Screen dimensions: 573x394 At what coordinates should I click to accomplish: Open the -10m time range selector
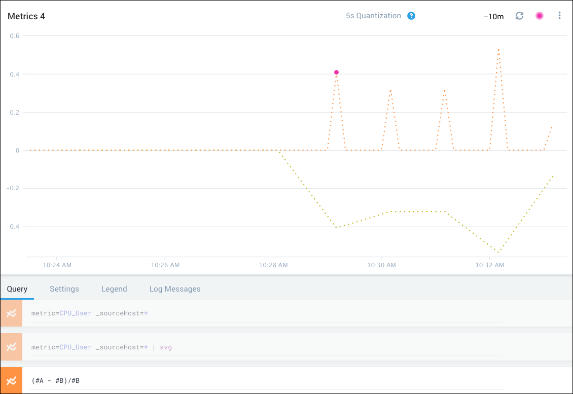493,16
